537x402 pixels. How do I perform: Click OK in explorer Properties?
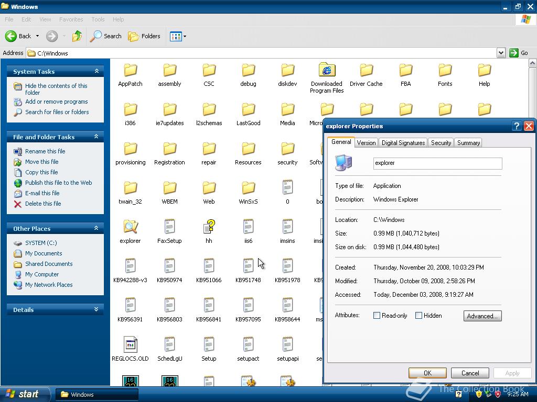pyautogui.click(x=427, y=373)
